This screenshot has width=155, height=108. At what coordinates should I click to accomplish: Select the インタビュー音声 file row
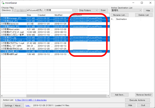pyautogui.click(x=55, y=35)
